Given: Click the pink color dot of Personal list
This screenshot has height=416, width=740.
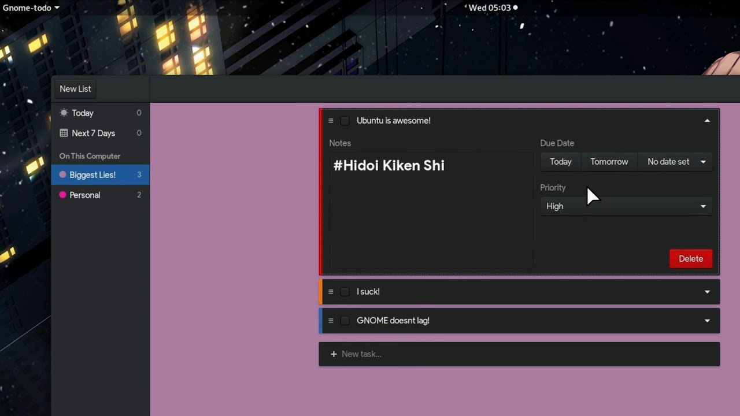Looking at the screenshot, I should click(63, 195).
